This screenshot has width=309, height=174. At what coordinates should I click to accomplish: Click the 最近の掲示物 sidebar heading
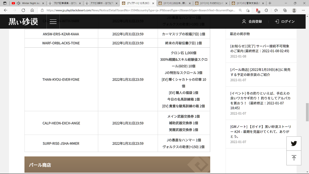pyautogui.click(x=240, y=34)
